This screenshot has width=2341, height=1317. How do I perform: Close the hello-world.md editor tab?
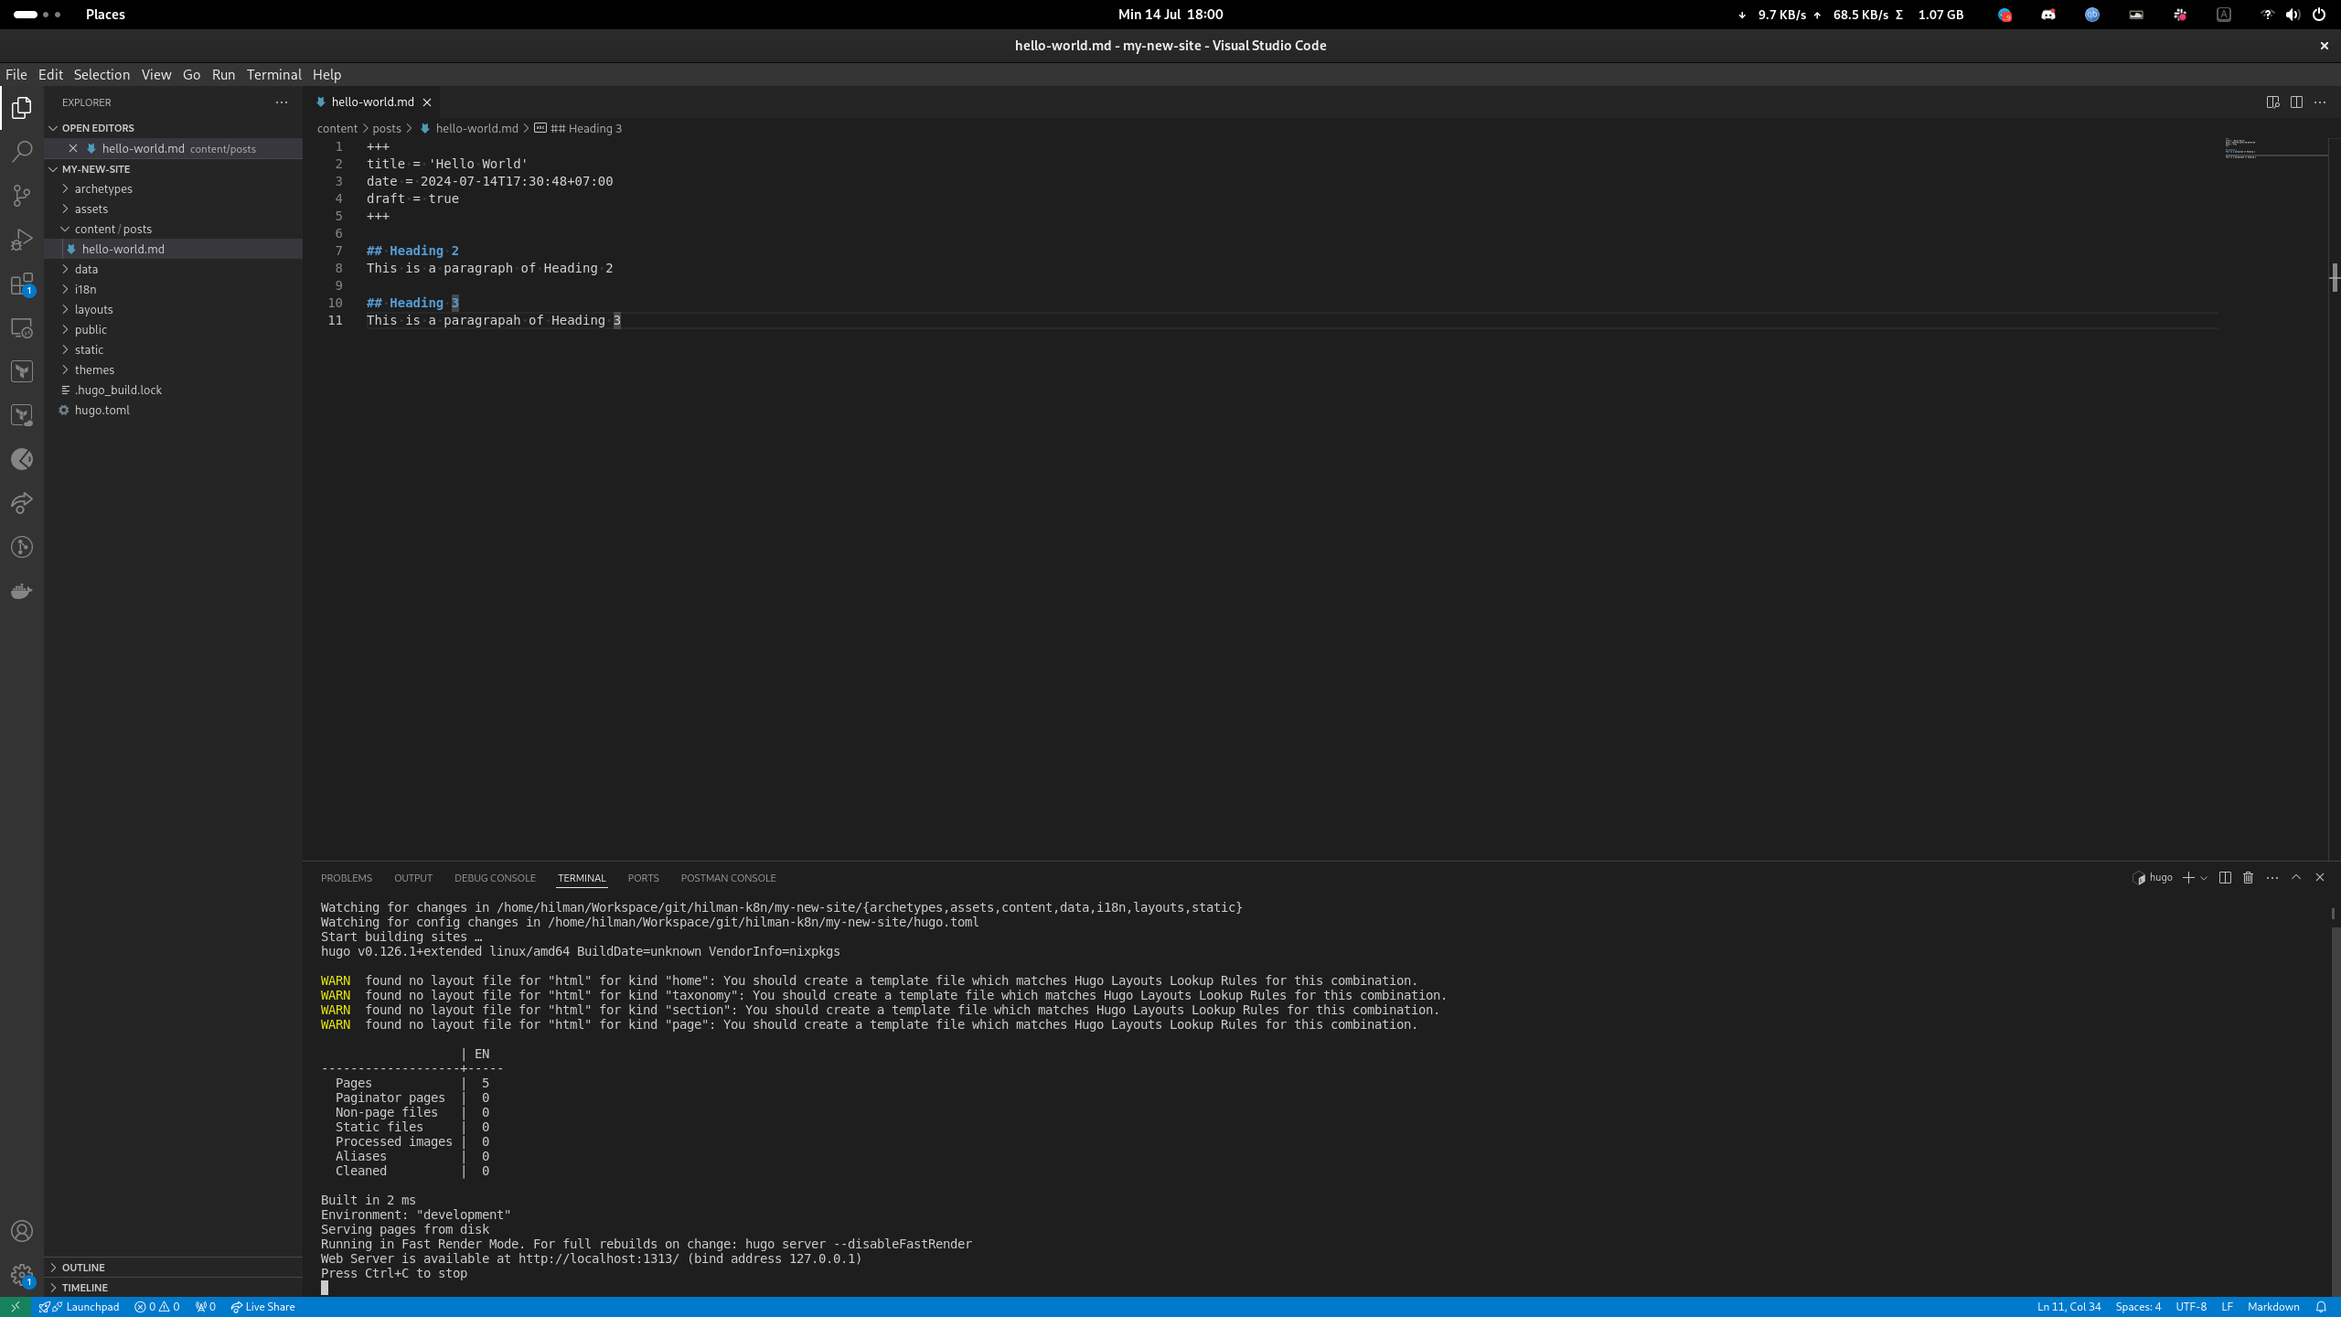pyautogui.click(x=427, y=102)
